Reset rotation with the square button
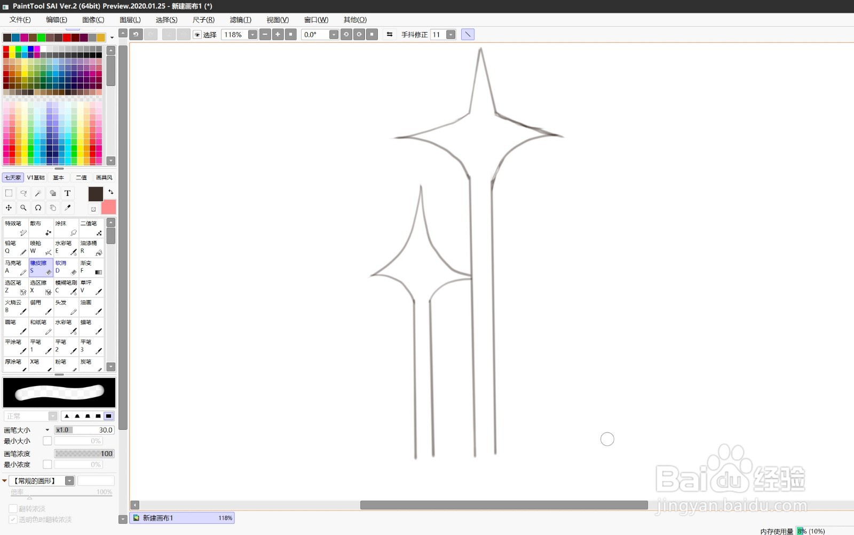Image resolution: width=854 pixels, height=535 pixels. click(x=372, y=35)
